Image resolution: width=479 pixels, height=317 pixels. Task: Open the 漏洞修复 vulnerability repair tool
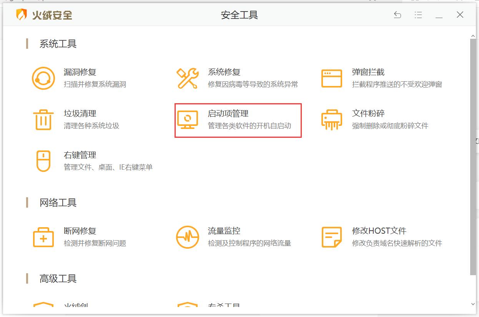point(79,71)
